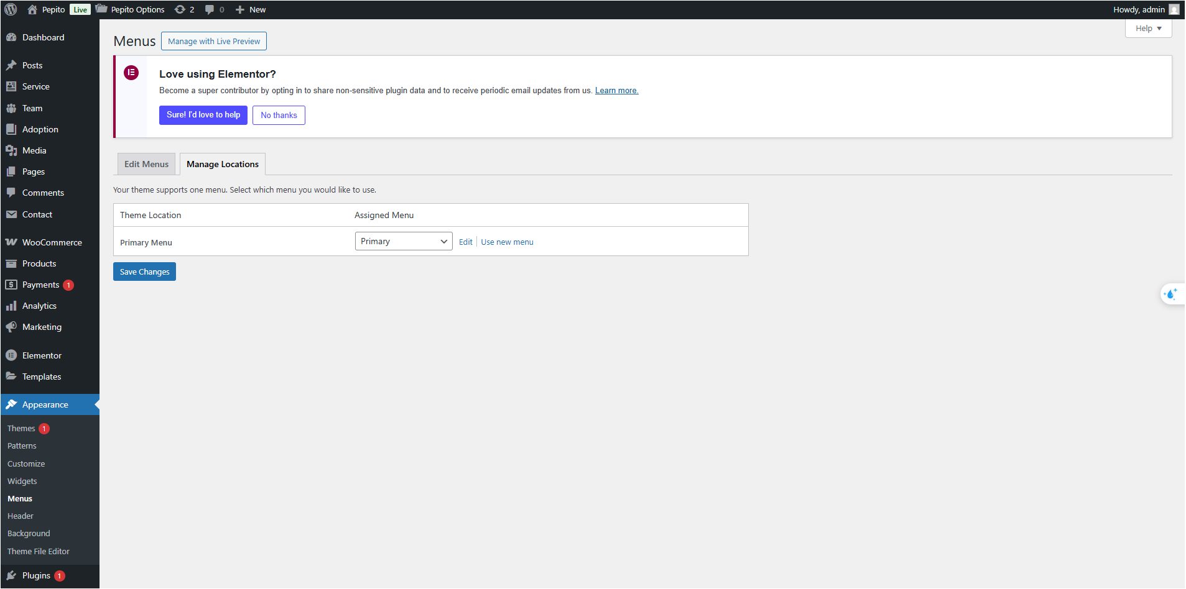Click the Products archive icon
Screen dimensions: 1186x589
point(11,263)
